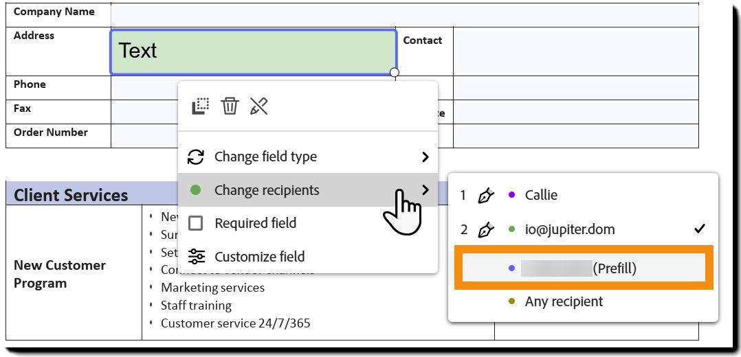Click the checkmark next to io@jupiter.dom

(x=700, y=229)
